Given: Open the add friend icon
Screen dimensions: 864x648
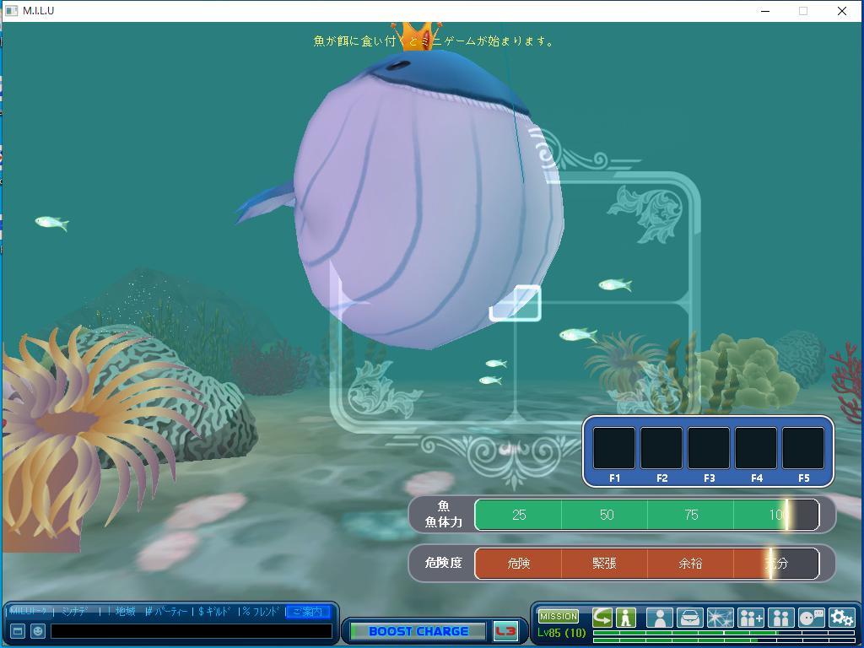Looking at the screenshot, I should (750, 618).
